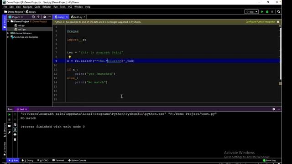292x164 pixels.
Task: Open notification banner gear options
Action: click(278, 22)
